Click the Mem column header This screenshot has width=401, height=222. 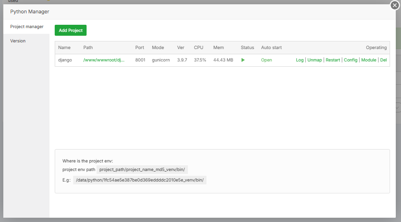(218, 48)
